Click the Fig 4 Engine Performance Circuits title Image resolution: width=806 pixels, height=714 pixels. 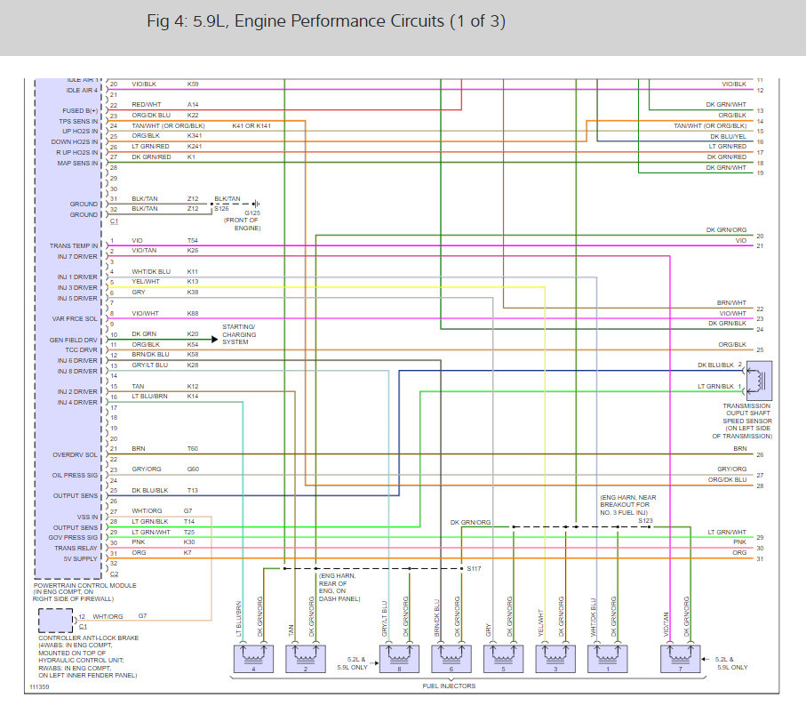tap(326, 21)
